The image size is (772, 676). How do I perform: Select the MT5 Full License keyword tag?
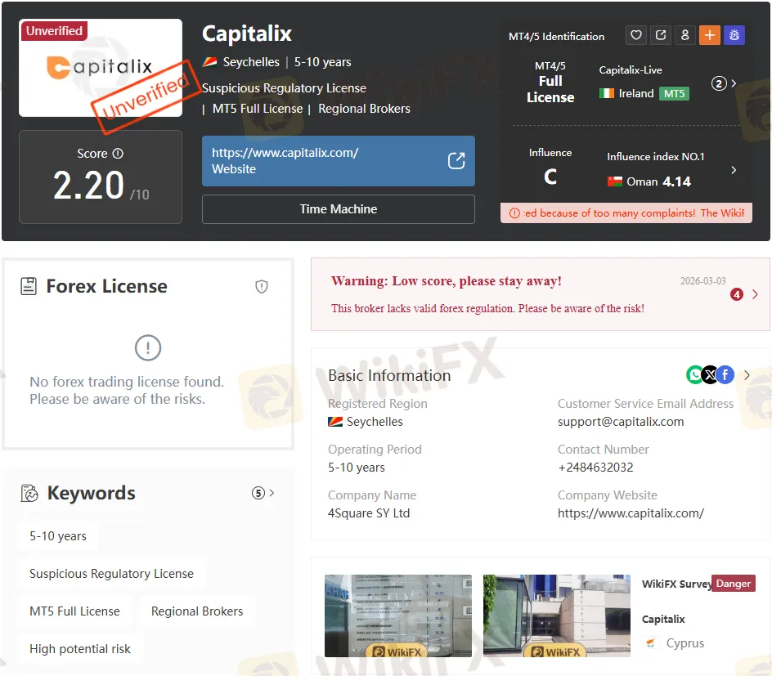[74, 611]
